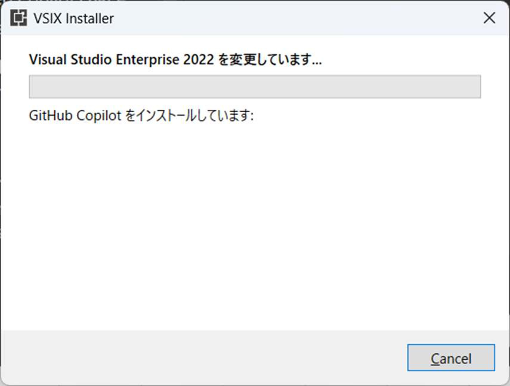Click '2022' in the bold heading

coord(199,60)
